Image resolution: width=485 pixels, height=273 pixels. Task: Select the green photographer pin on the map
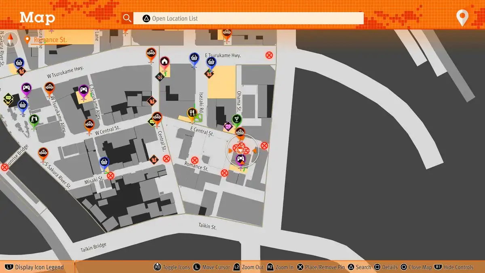point(34,119)
